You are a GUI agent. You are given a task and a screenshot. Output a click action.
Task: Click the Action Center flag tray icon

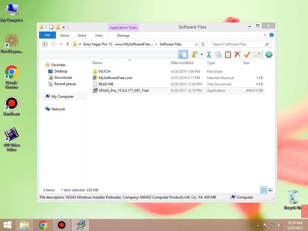point(265,225)
